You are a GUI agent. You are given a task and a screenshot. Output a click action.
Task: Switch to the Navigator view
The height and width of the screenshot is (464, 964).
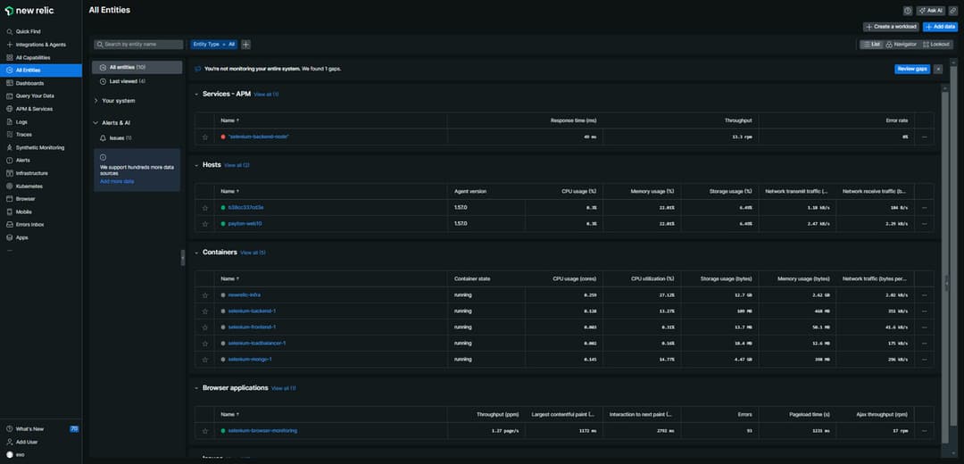pyautogui.click(x=902, y=45)
